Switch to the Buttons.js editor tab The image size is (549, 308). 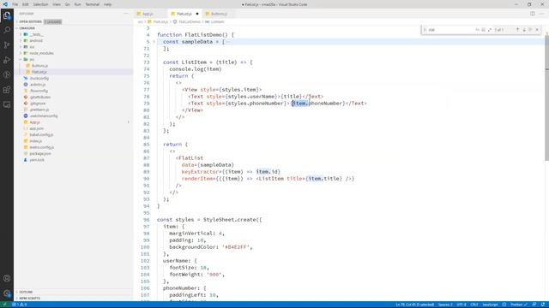click(219, 14)
